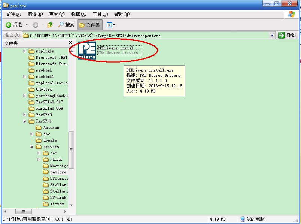301x224 pixels.
Task: Click the 转到 Go button
Action: click(287, 35)
